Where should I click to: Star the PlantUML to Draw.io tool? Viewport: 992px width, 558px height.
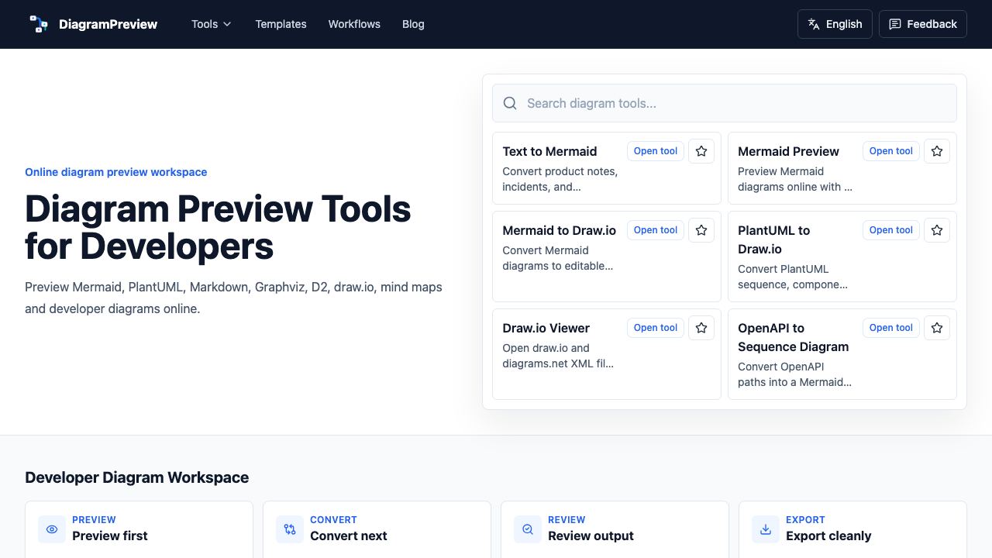tap(937, 230)
